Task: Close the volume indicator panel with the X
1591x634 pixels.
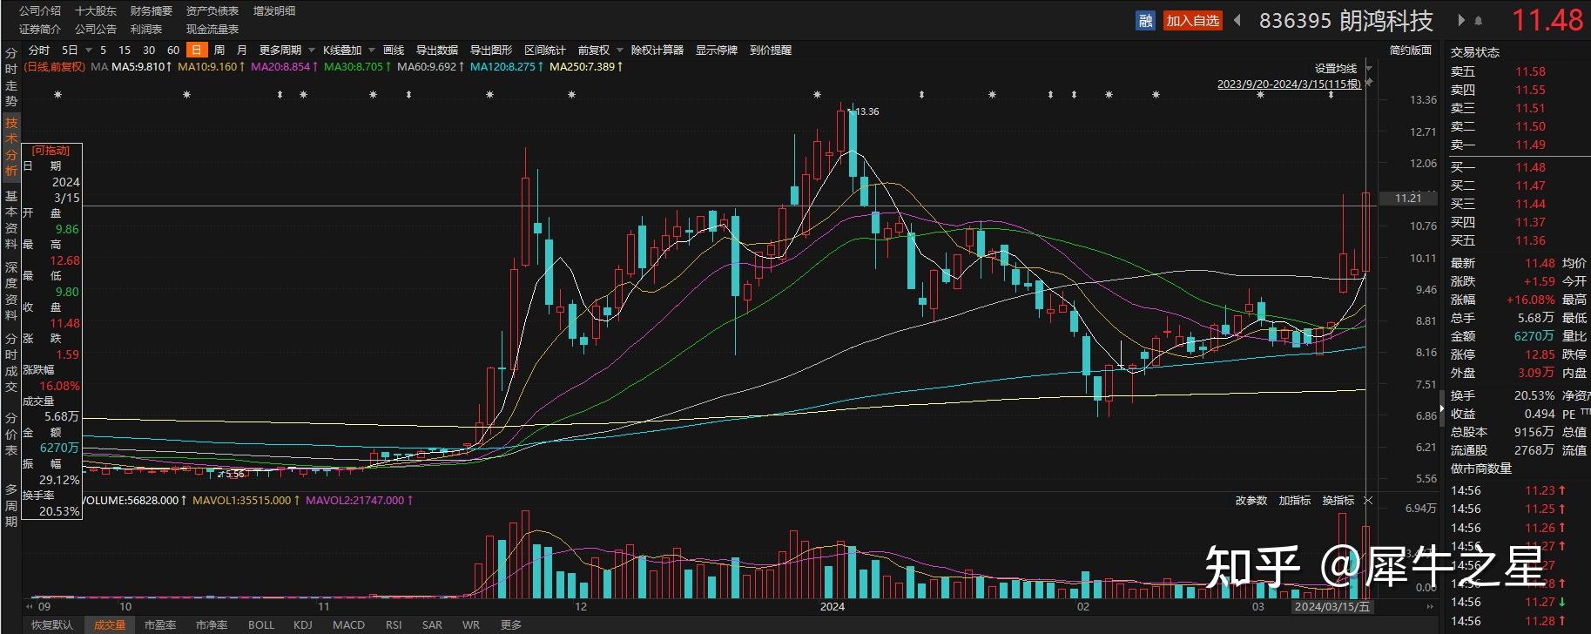Action: [1368, 500]
